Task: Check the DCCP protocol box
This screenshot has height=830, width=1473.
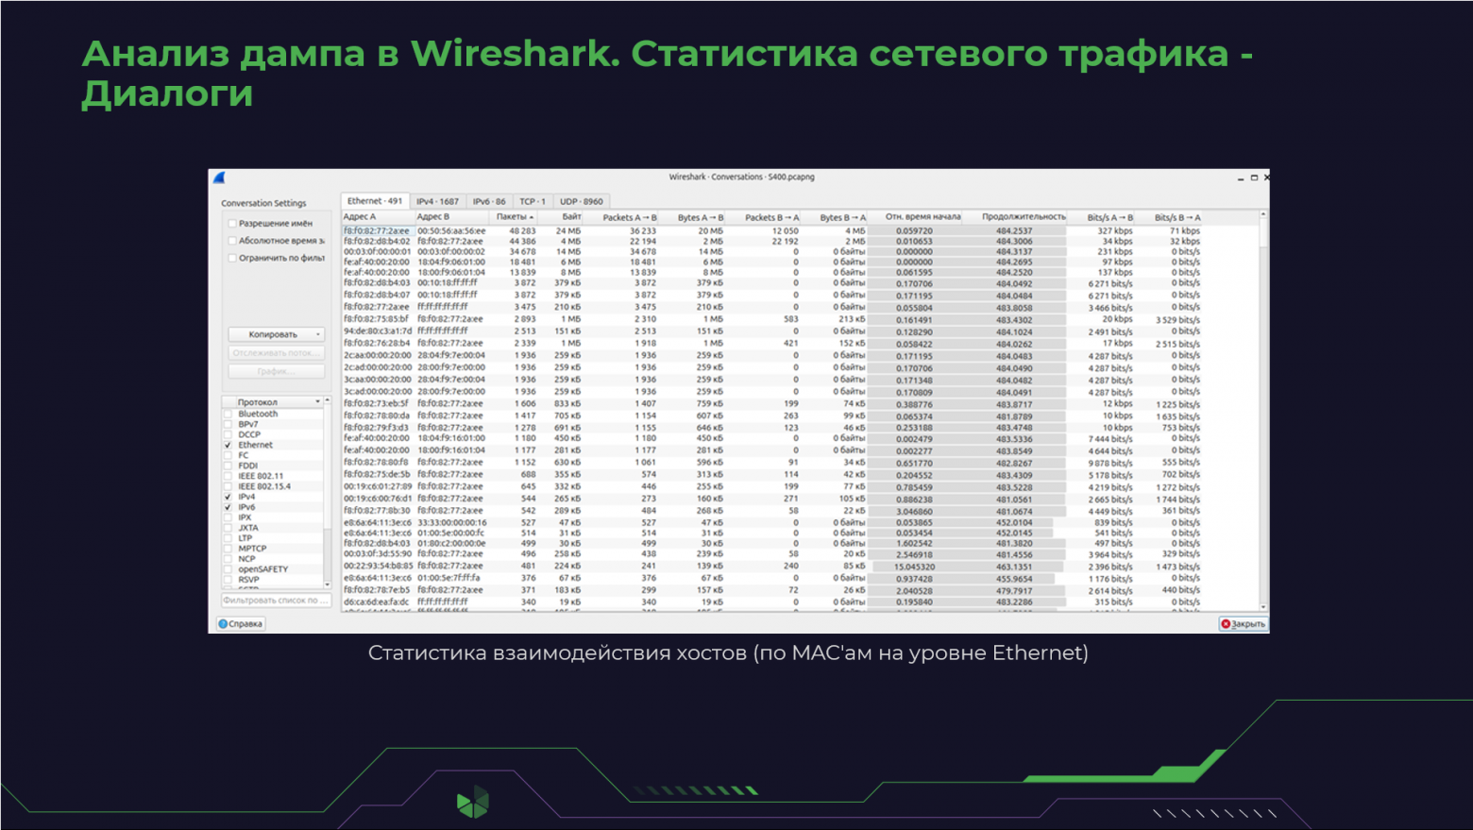Action: click(228, 434)
